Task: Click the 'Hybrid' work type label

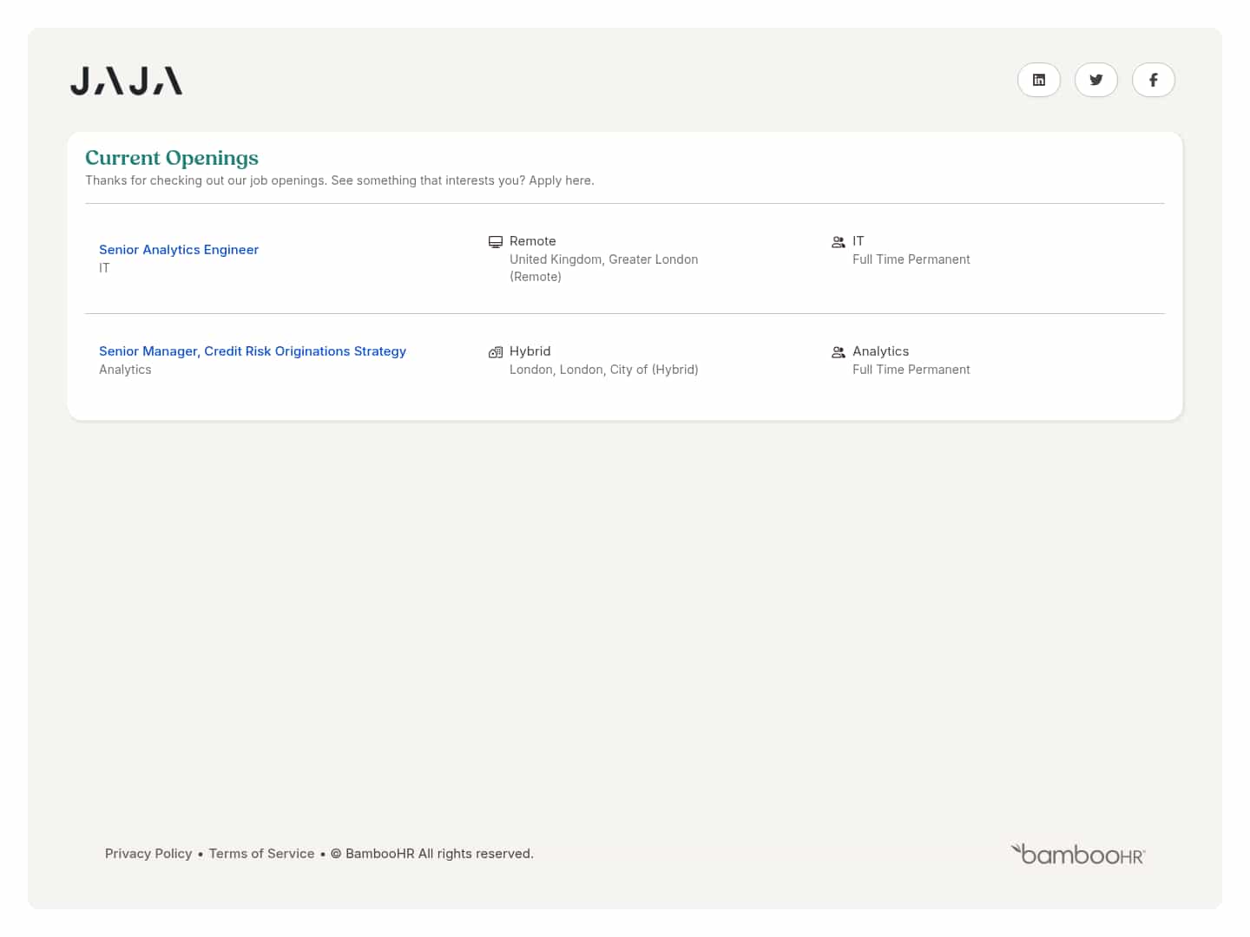Action: (530, 351)
